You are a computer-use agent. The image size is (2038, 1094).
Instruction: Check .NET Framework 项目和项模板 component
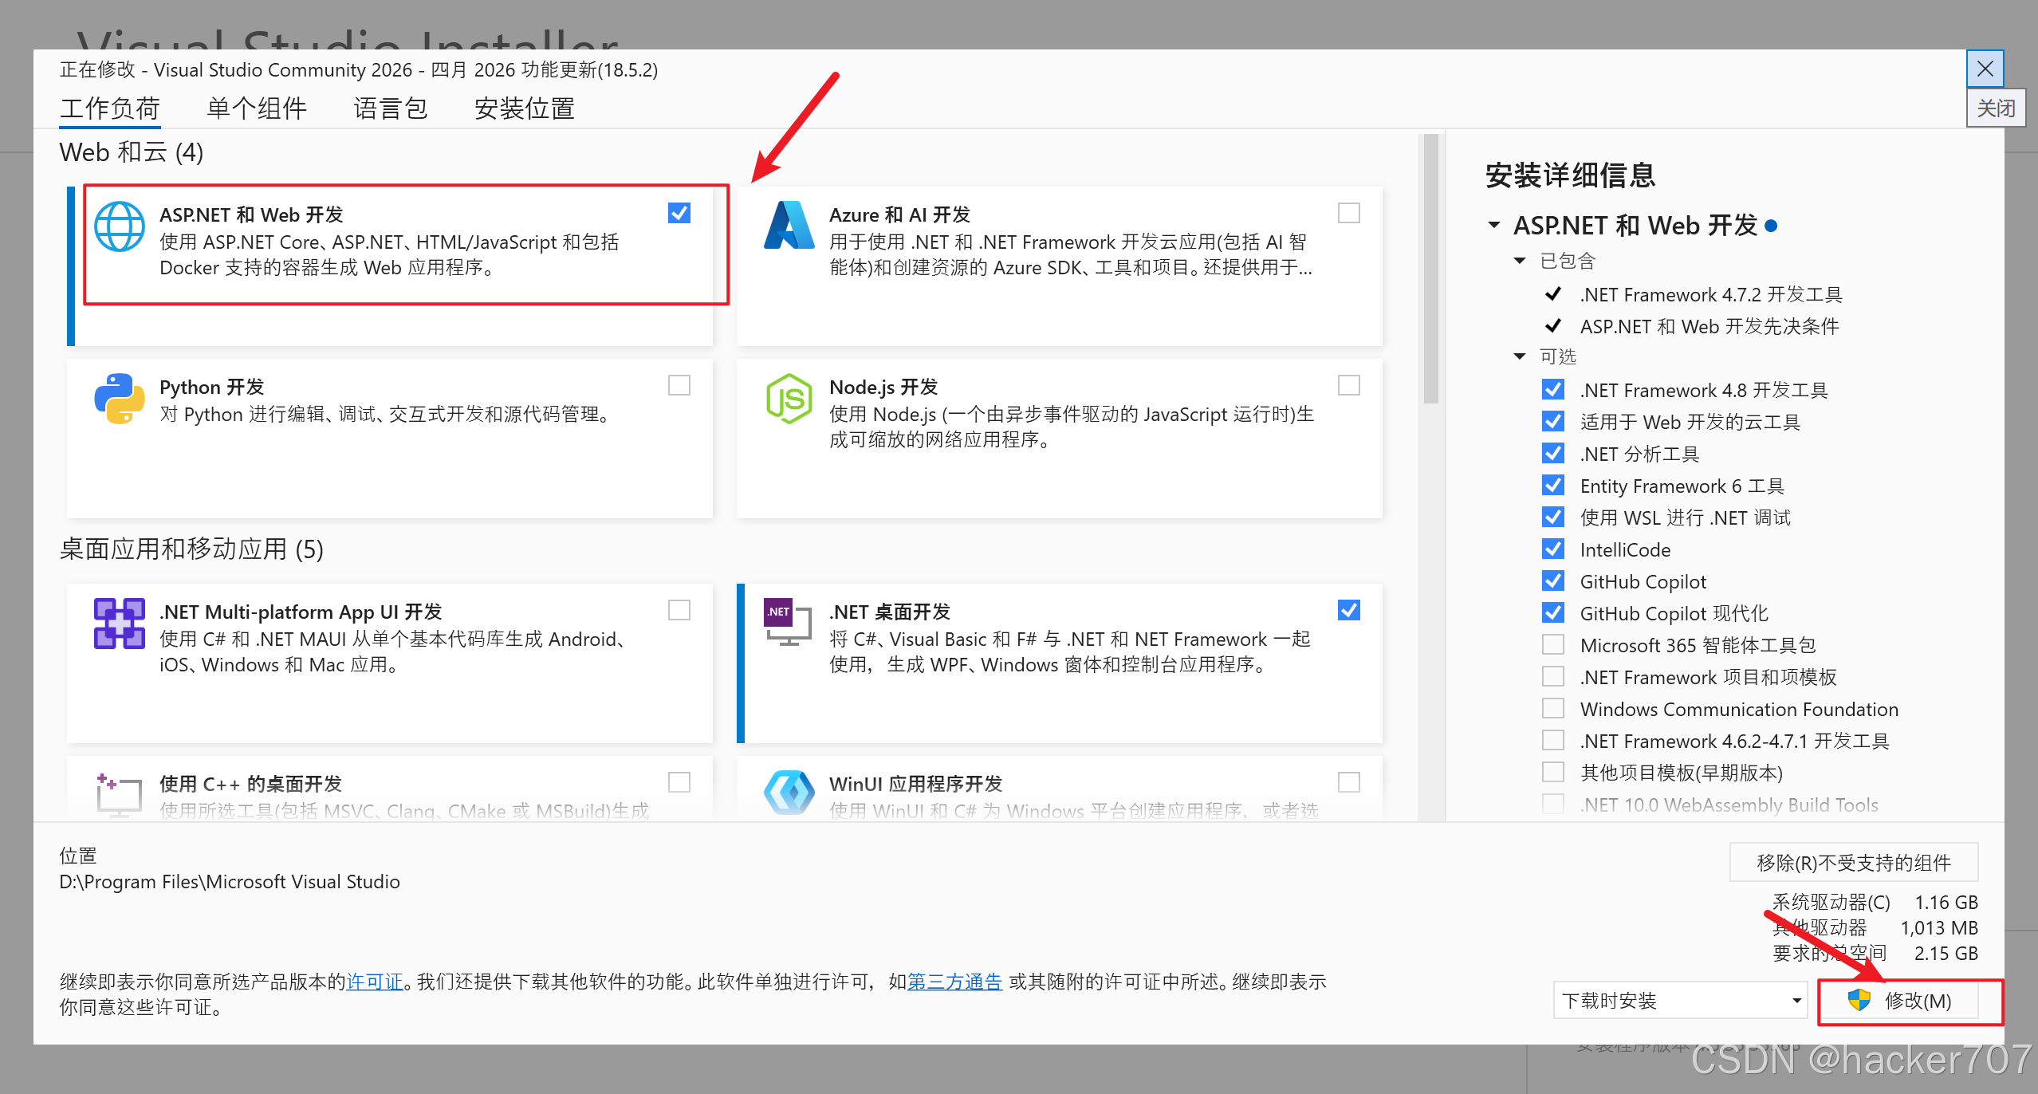1553,676
